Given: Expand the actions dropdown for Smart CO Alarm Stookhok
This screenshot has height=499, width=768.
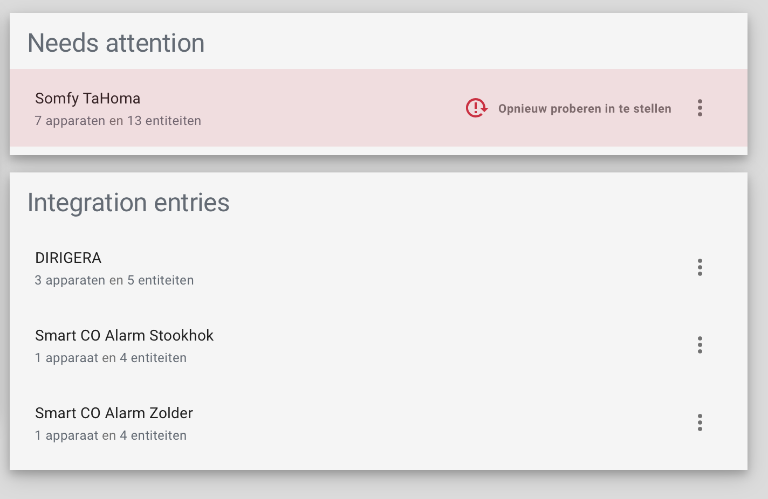Looking at the screenshot, I should [700, 345].
